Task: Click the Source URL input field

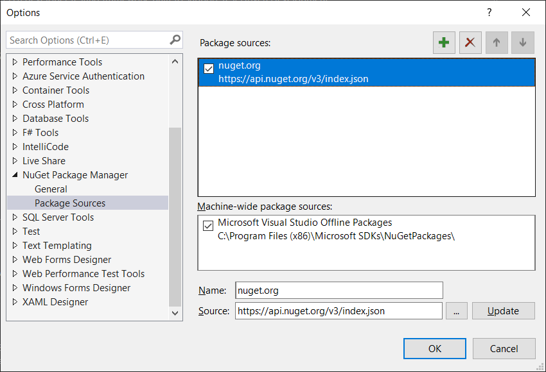Action: [339, 310]
